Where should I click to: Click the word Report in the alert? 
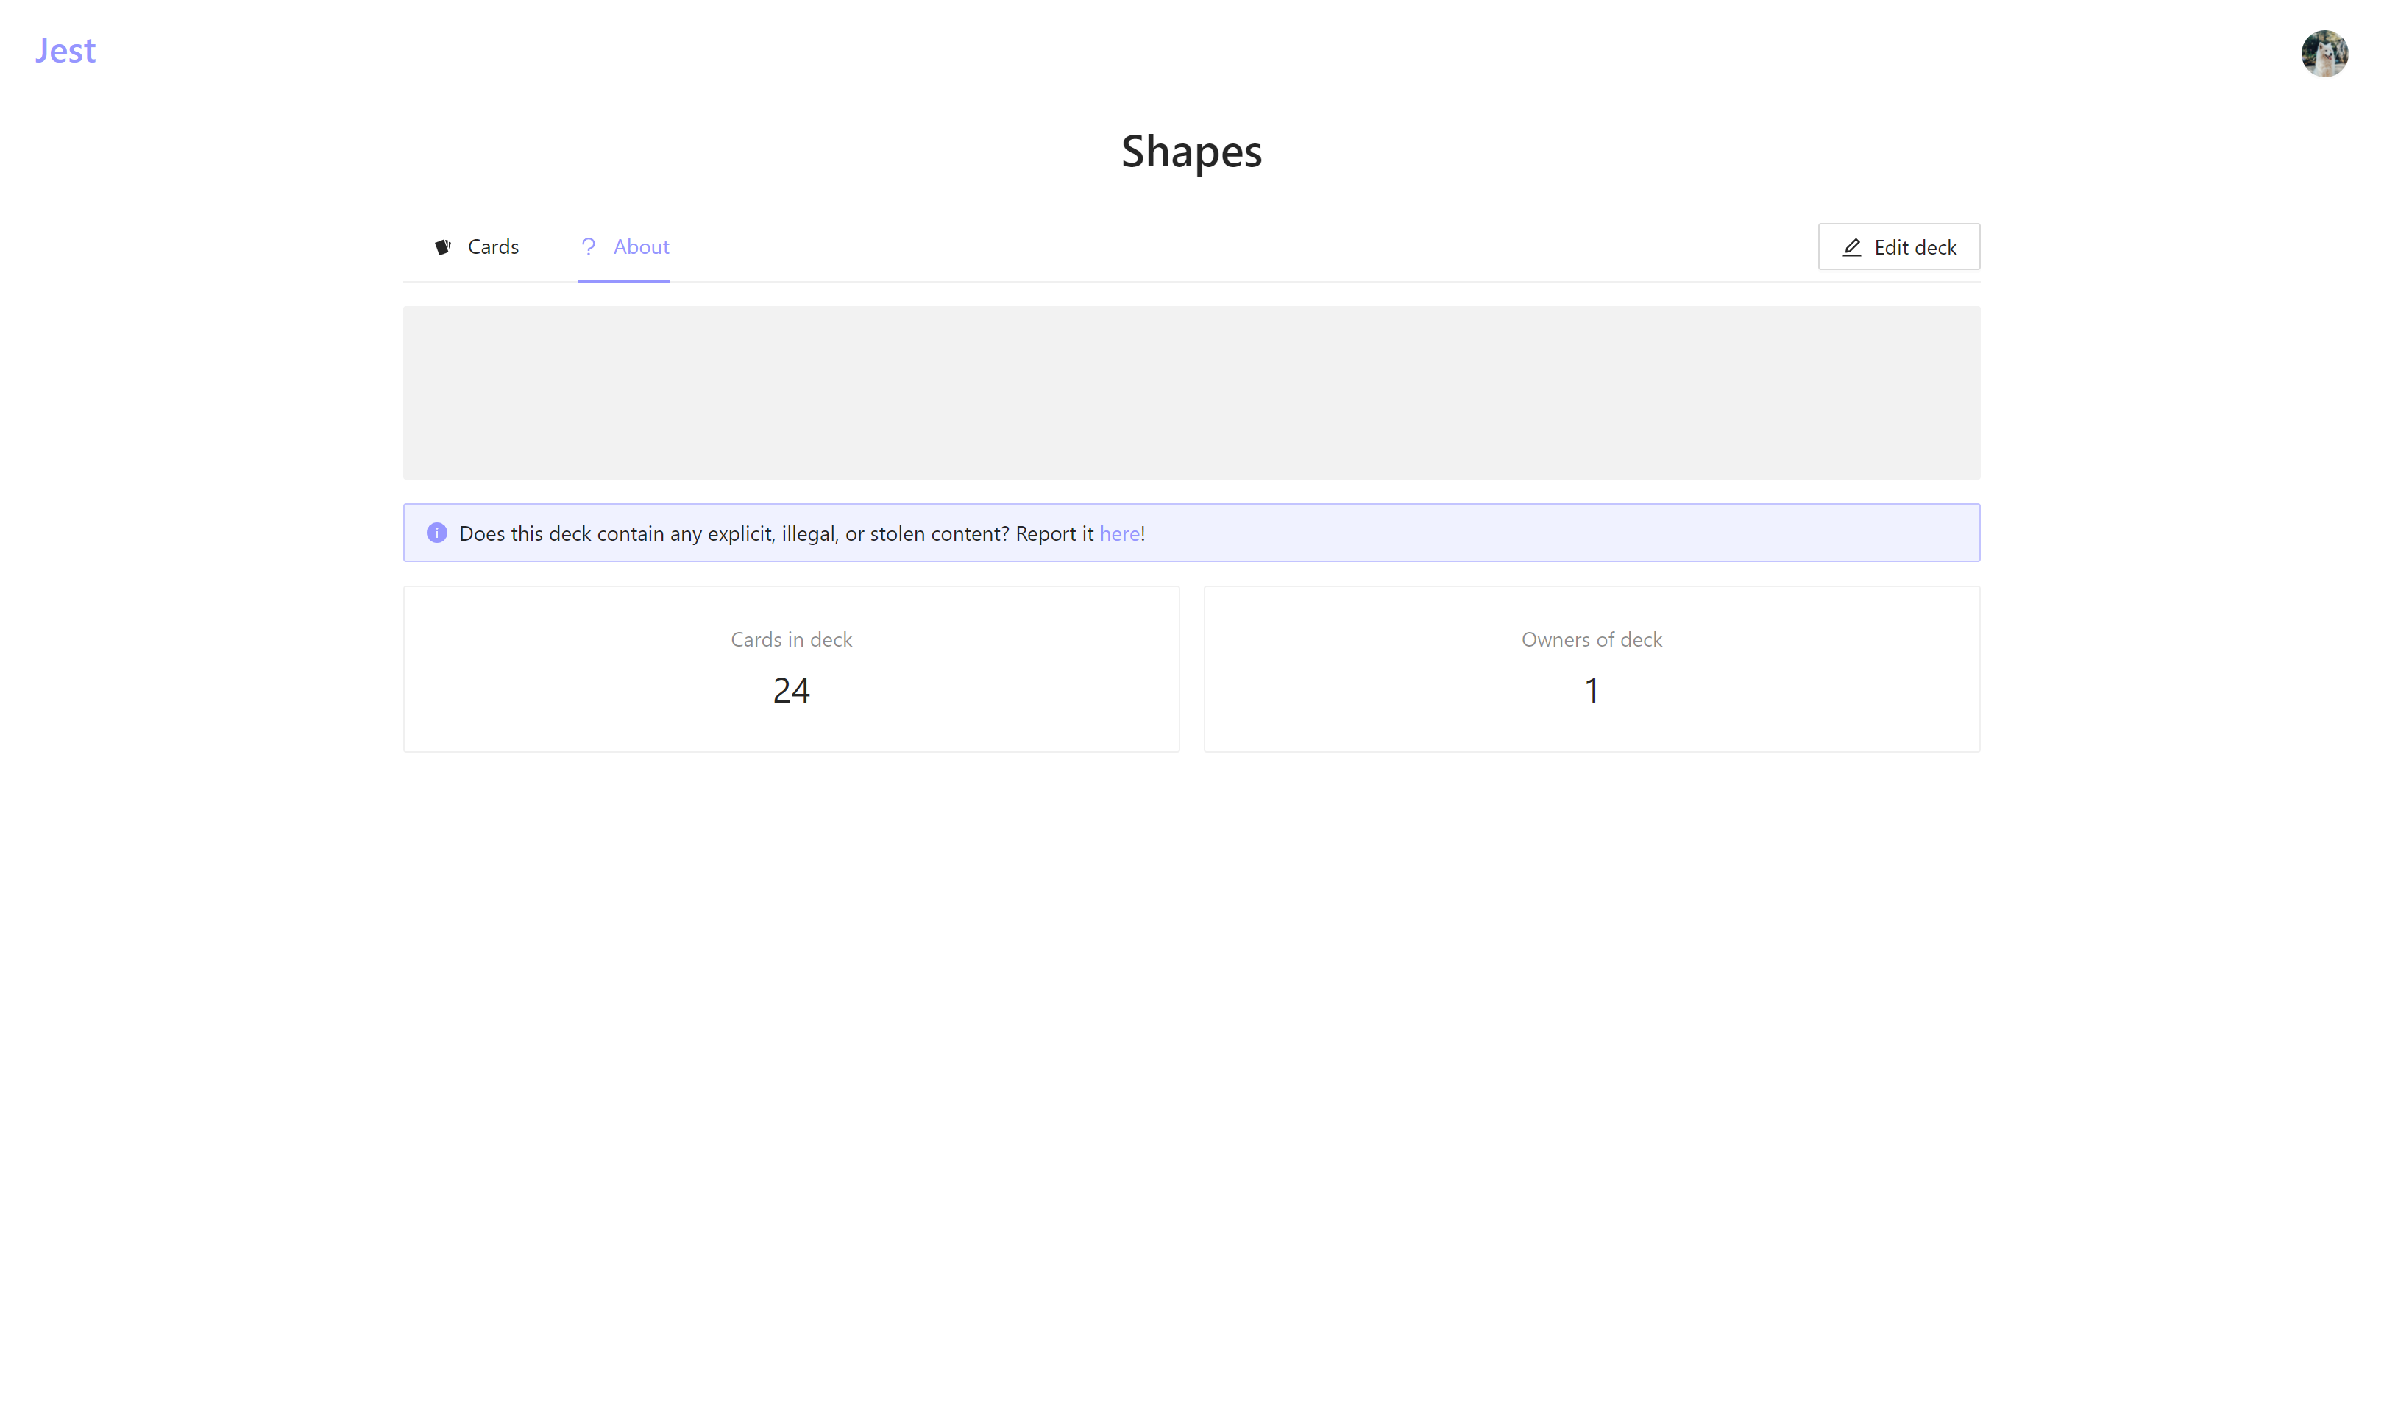[x=1046, y=533]
